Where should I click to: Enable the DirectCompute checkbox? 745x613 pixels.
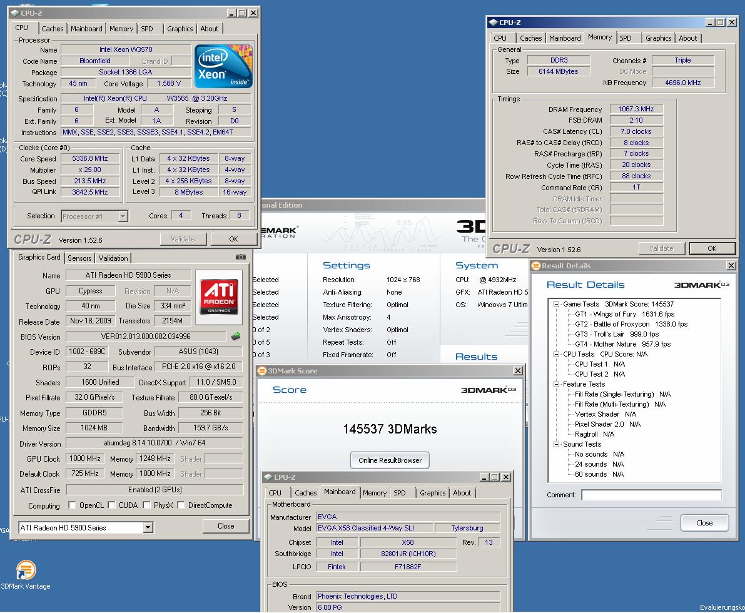tap(181, 505)
